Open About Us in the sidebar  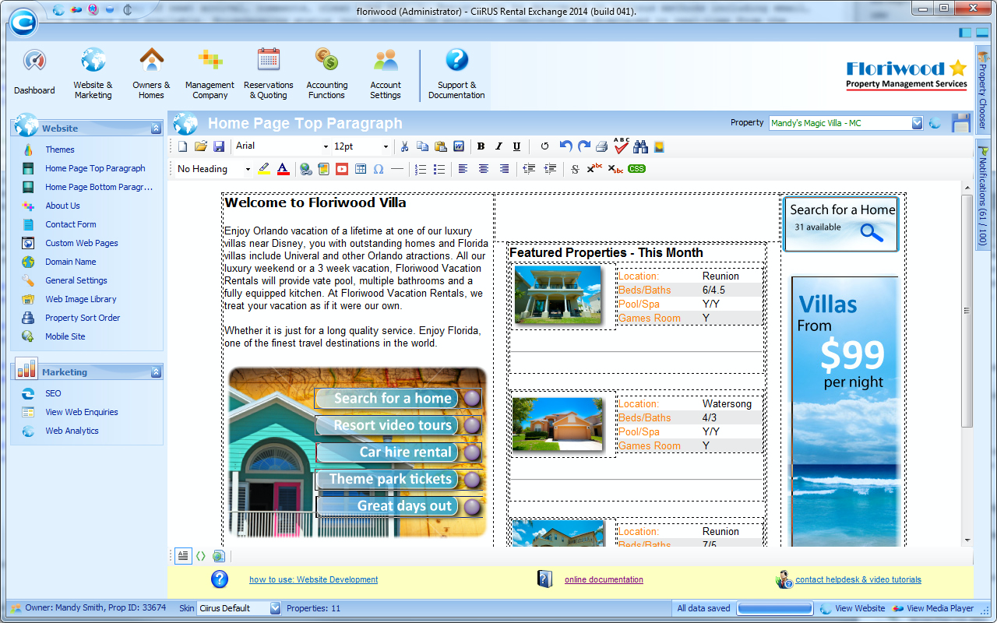(62, 206)
